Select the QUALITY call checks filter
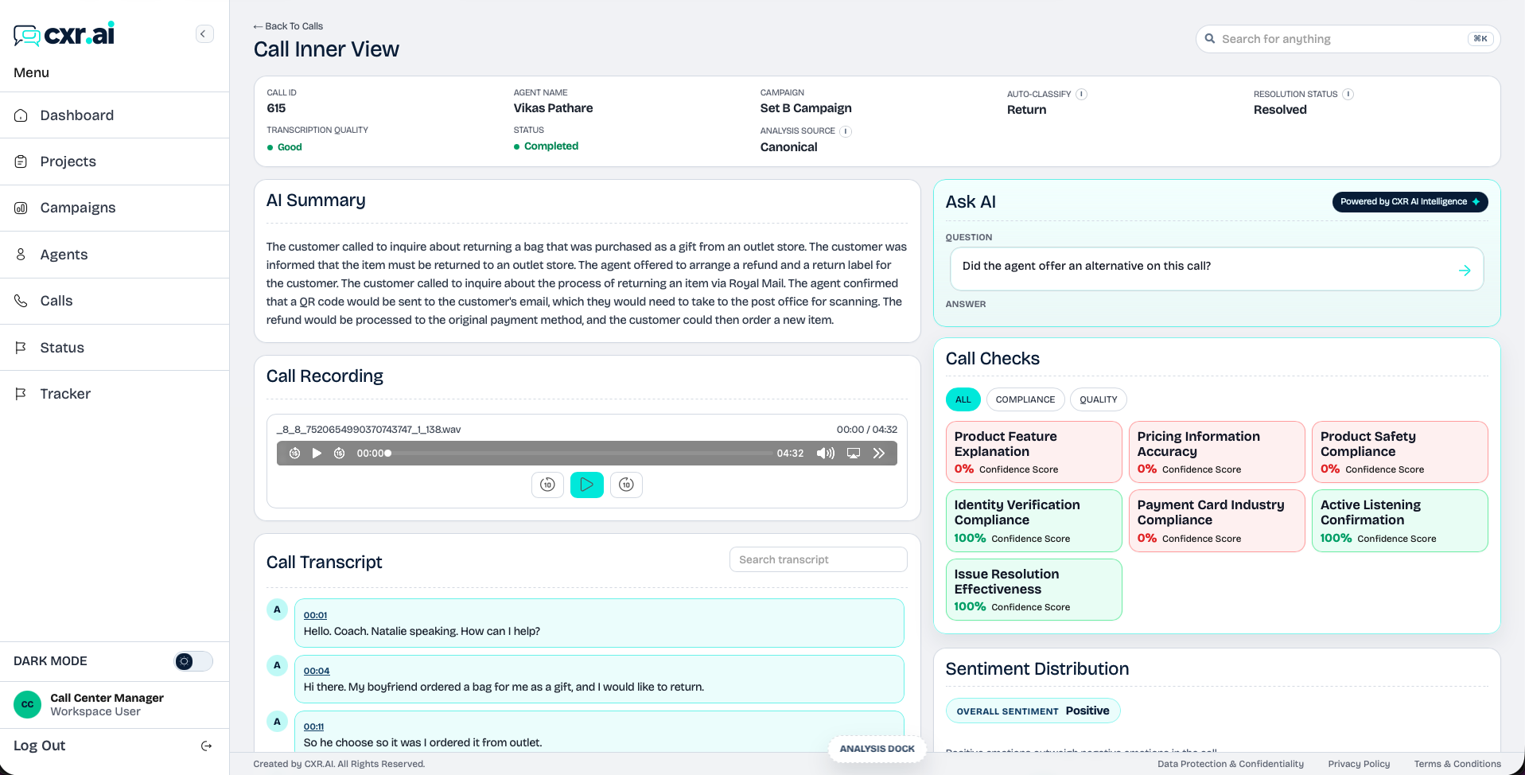Viewport: 1525px width, 775px height. click(1098, 399)
